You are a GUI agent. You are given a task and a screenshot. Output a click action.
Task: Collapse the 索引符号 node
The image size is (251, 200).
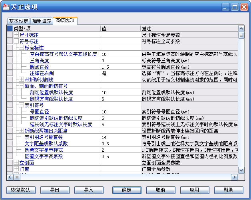(x=21, y=105)
